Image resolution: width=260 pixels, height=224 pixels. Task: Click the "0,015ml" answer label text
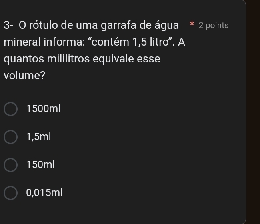[44, 192]
